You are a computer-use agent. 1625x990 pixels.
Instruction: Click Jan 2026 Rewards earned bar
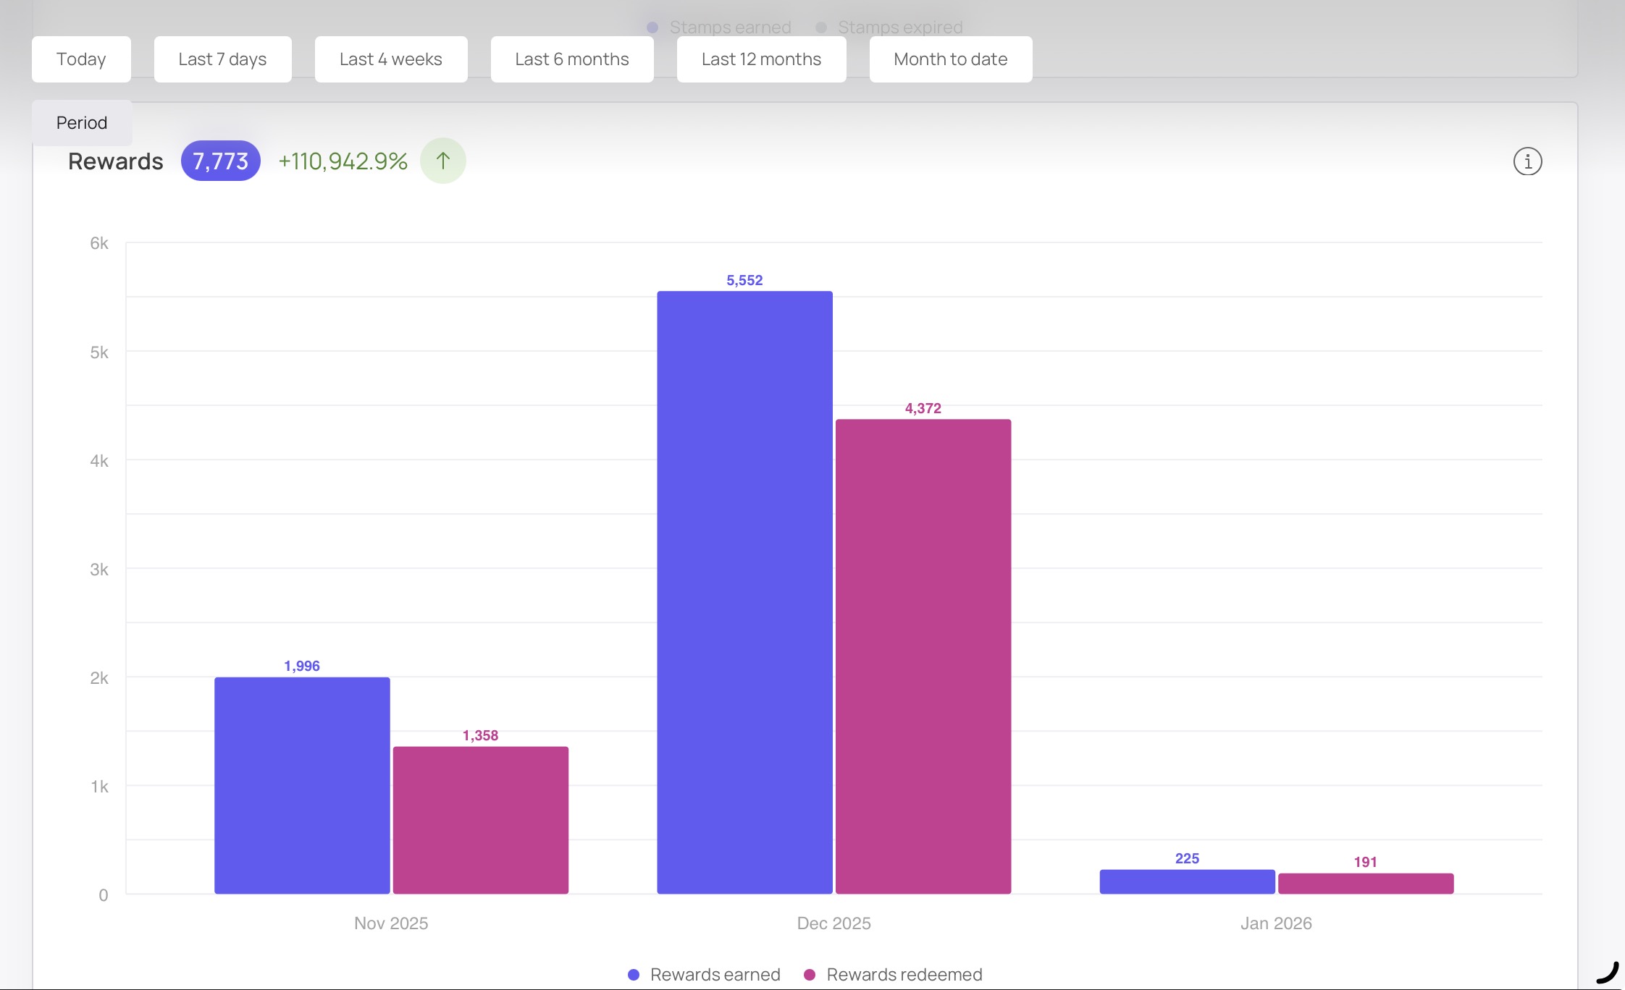coord(1187,881)
